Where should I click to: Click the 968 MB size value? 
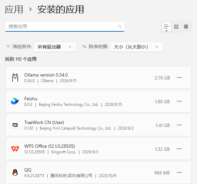click(162, 173)
